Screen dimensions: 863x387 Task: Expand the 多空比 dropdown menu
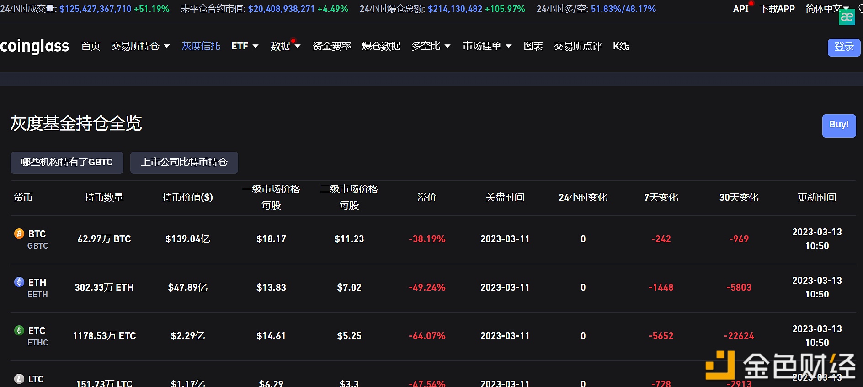(x=431, y=46)
